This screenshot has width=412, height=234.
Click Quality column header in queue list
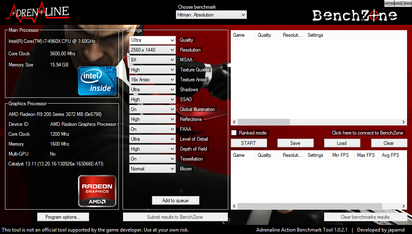tap(268, 35)
